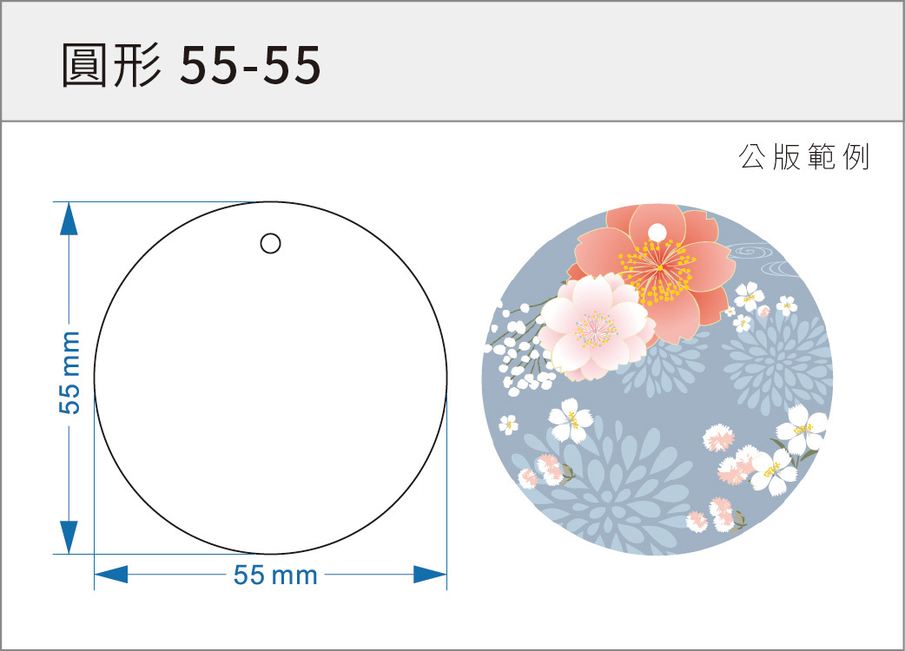Click the large coral flower's yellow center
Screen dimensions: 905x651
658,265
